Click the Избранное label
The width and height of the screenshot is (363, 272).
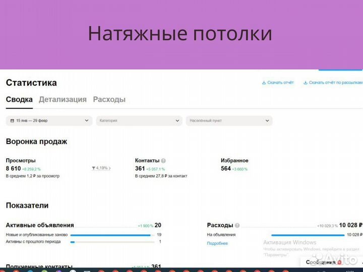point(234,161)
